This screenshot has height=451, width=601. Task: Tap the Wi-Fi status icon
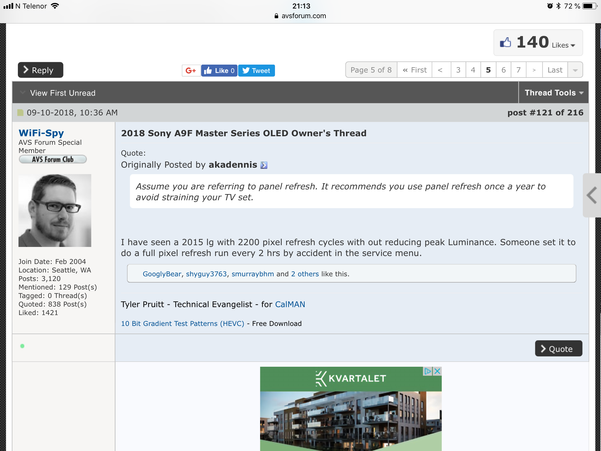[55, 6]
